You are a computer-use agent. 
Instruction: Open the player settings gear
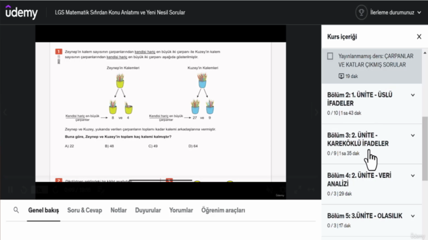coord(283,189)
